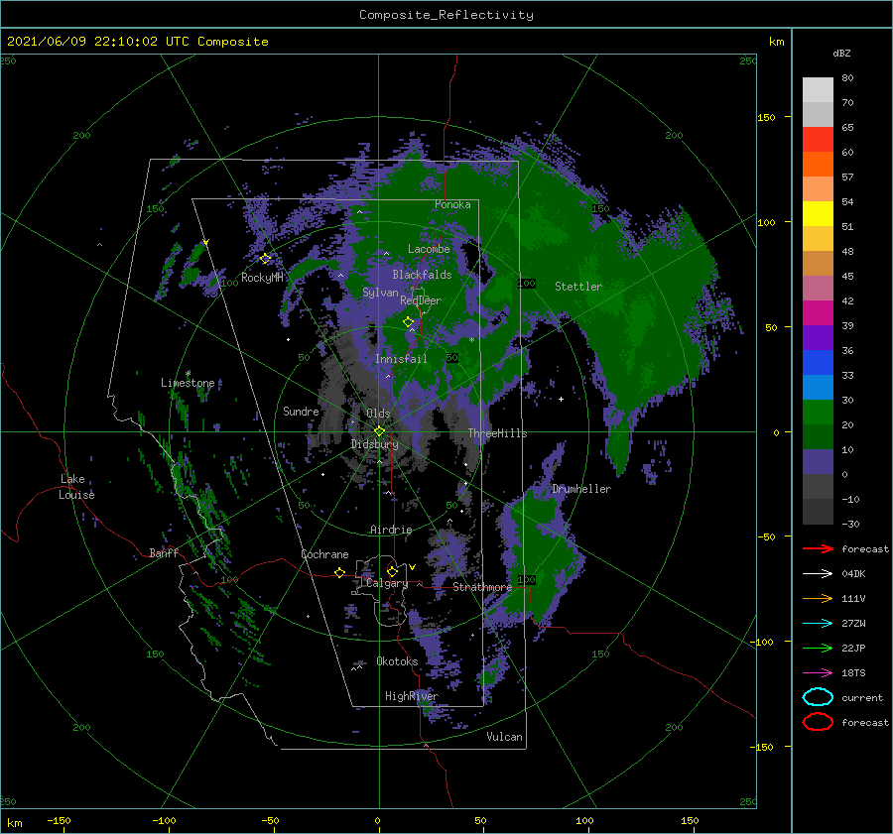
Task: Select the orange 111V arrow
Action: (x=818, y=598)
